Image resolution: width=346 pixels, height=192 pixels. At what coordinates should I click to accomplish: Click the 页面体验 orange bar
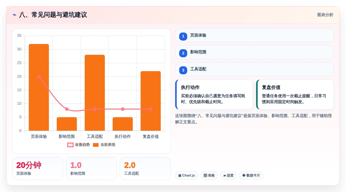tap(39, 87)
